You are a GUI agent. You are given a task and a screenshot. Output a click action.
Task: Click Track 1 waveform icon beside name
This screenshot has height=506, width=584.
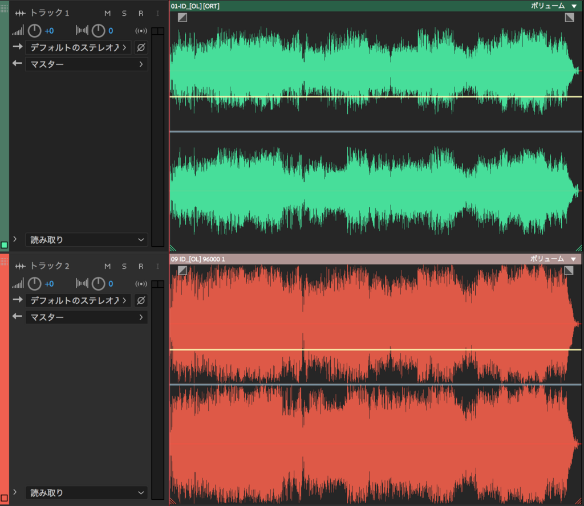pos(20,14)
